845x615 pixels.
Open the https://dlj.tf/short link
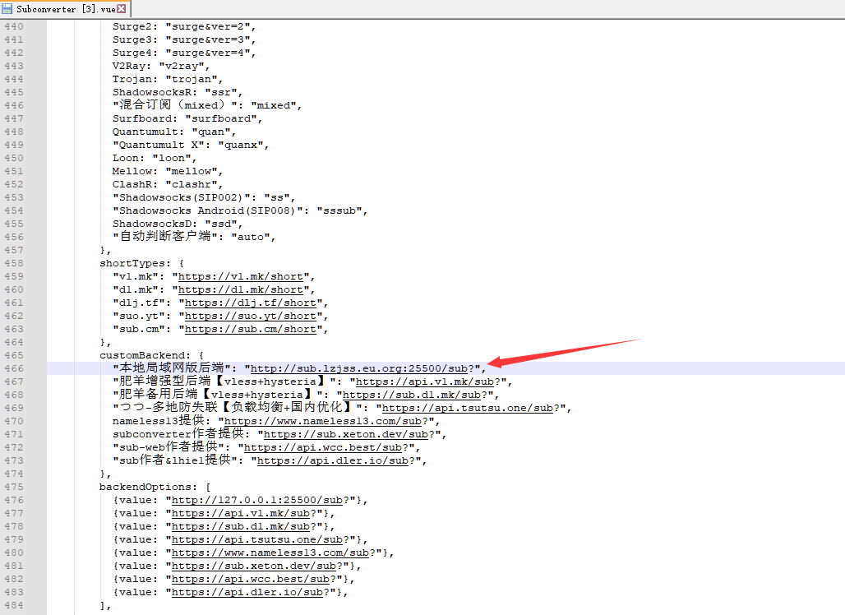(x=251, y=303)
